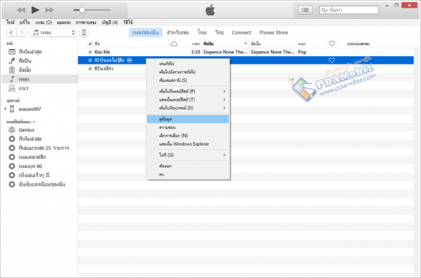The height and width of the screenshot is (278, 421).
Task: Select the Kiss Me song title
Action: coord(102,52)
